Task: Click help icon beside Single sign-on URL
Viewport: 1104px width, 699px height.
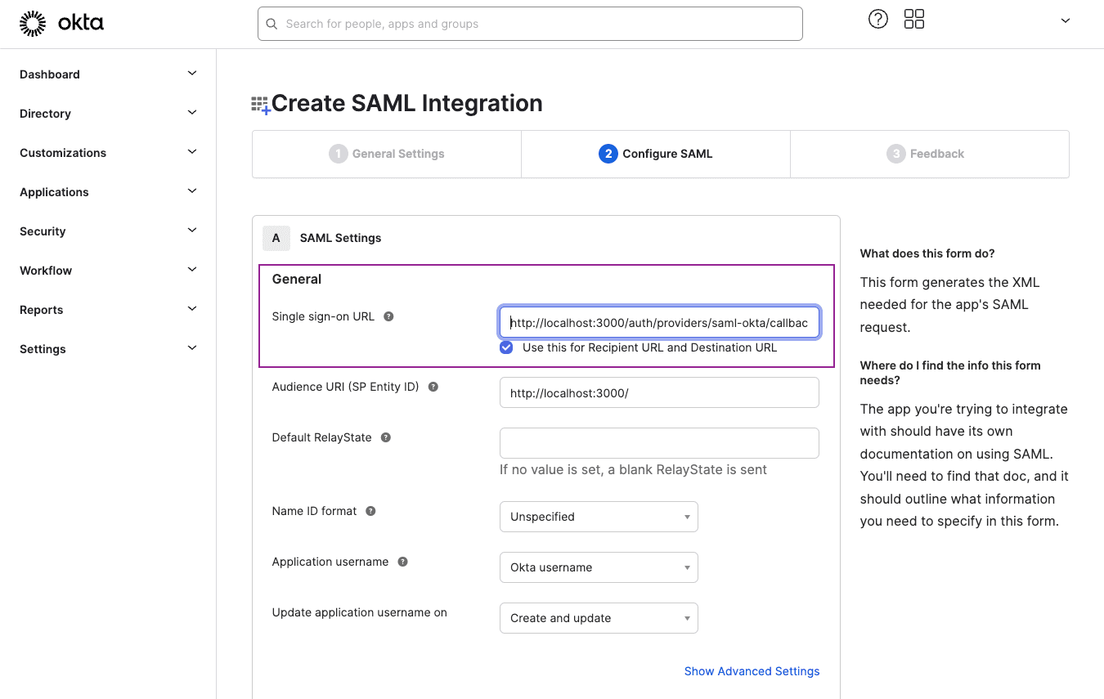Action: coord(389,316)
